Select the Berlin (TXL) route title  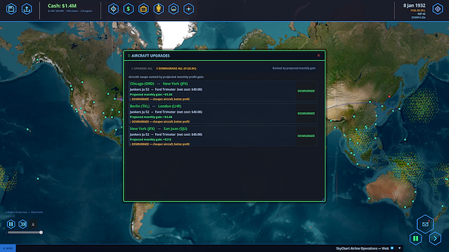pyautogui.click(x=140, y=106)
